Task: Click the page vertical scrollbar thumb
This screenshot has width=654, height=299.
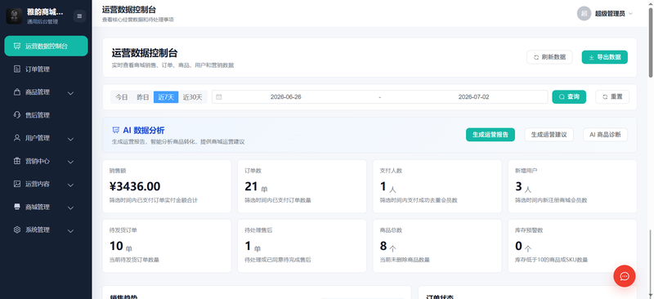Action: pos(650,42)
